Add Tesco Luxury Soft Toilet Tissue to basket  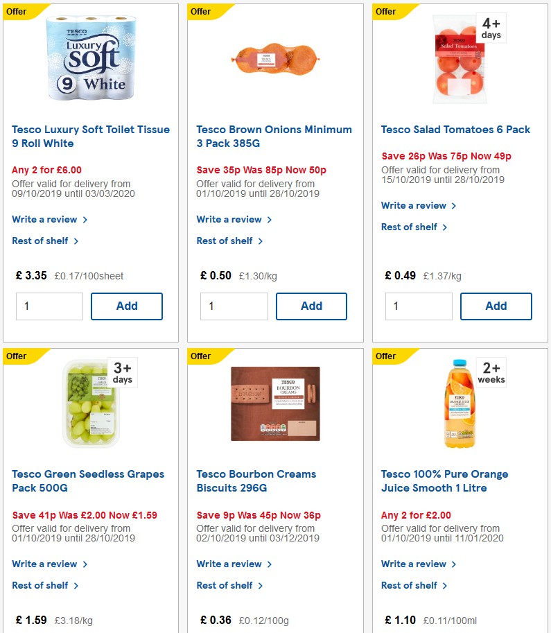[127, 306]
